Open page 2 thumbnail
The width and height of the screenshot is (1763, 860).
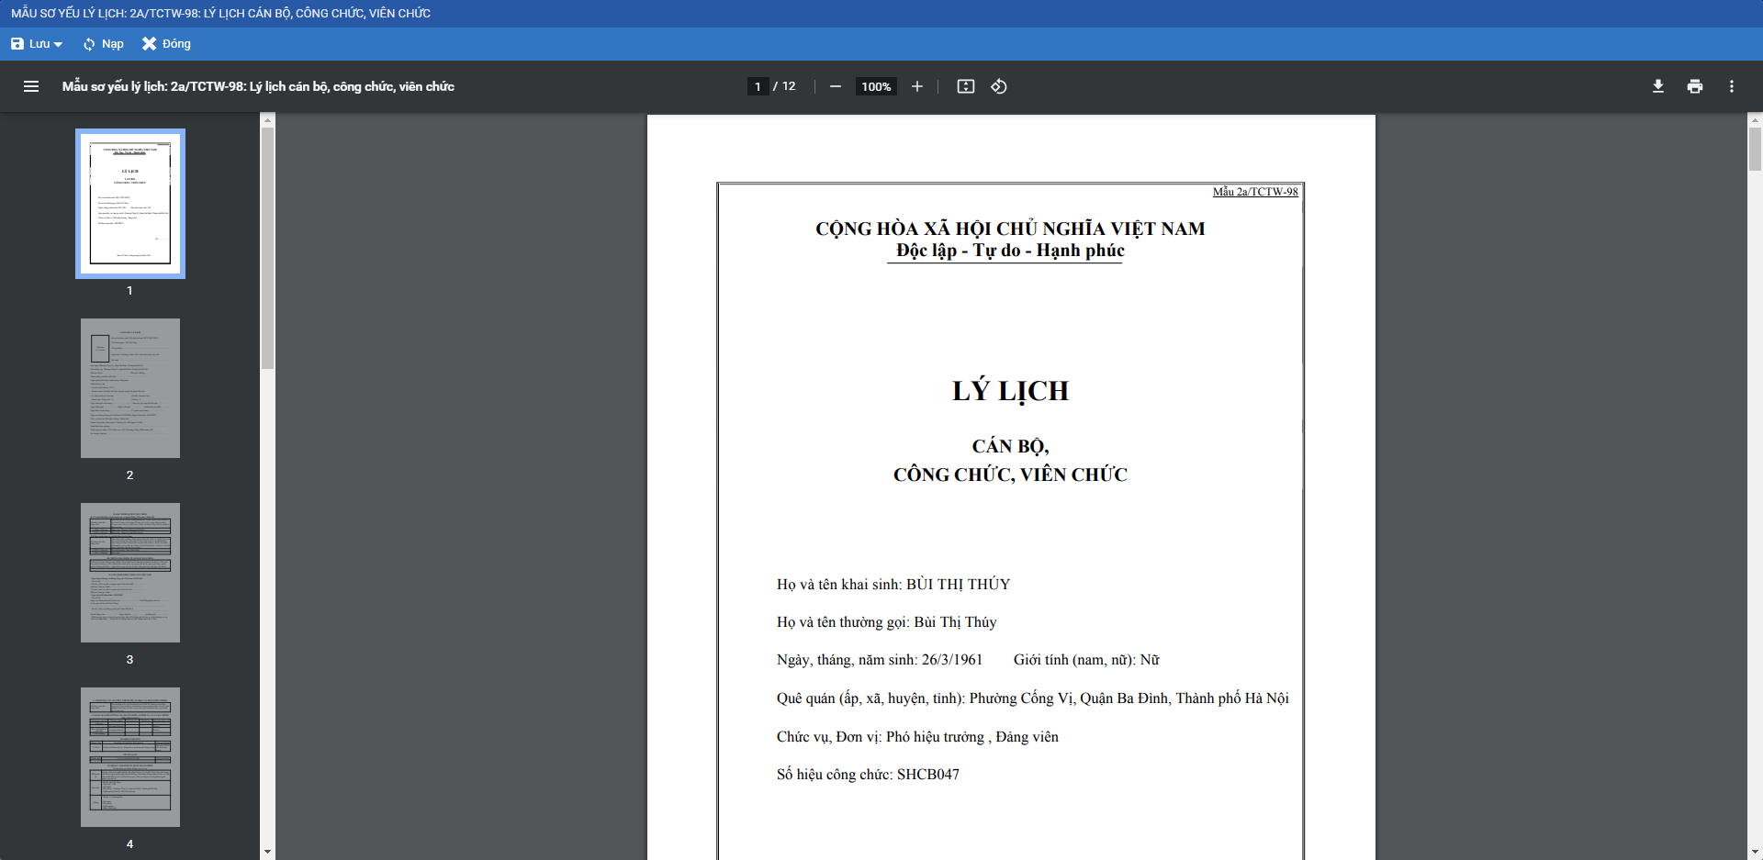click(x=130, y=388)
